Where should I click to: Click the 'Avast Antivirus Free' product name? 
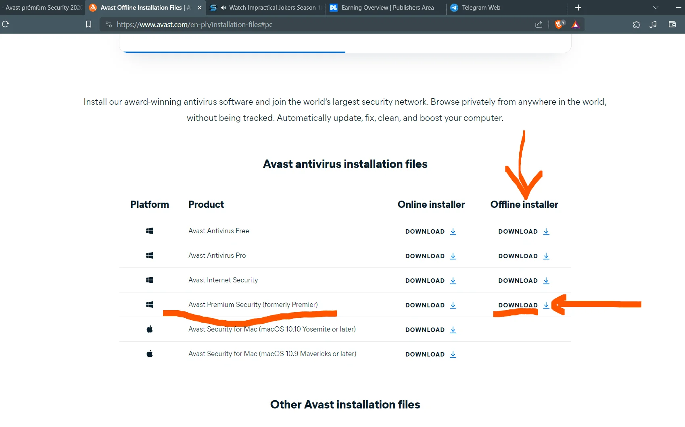click(x=219, y=231)
